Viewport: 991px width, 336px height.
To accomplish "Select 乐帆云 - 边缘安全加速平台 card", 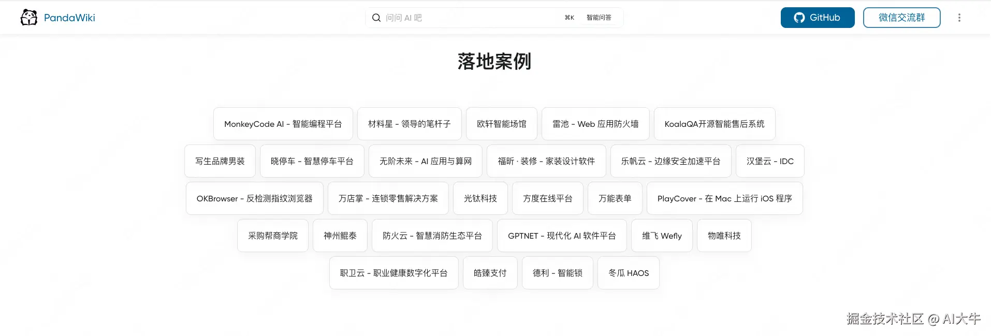I will (671, 161).
